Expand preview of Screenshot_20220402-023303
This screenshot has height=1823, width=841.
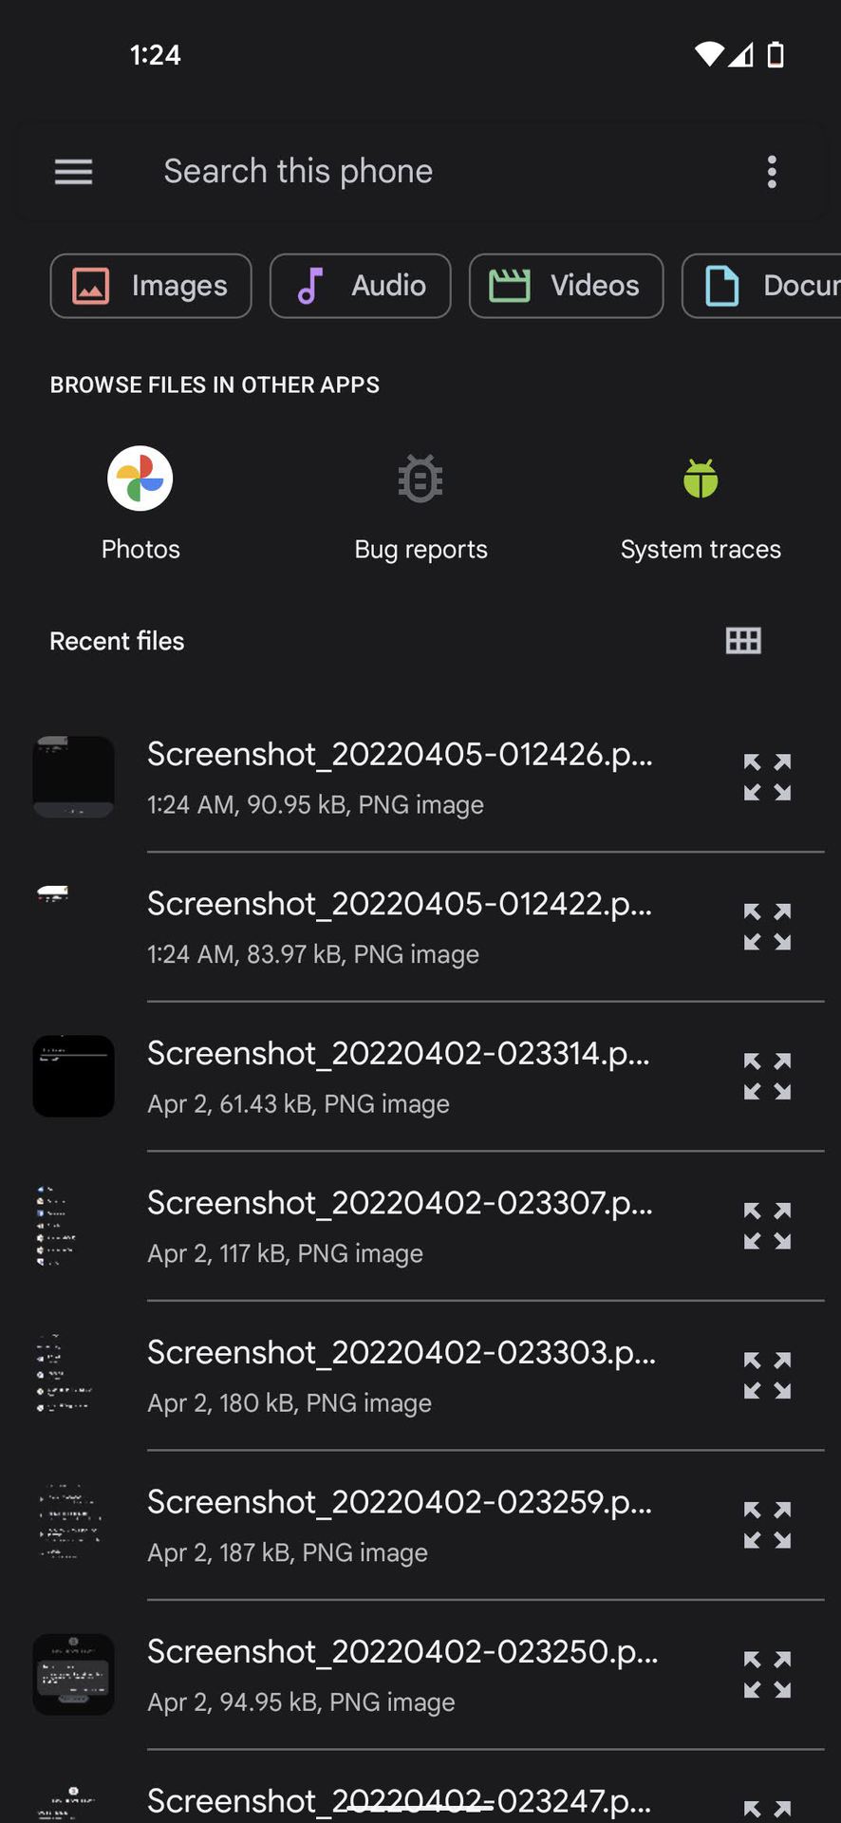click(767, 1376)
